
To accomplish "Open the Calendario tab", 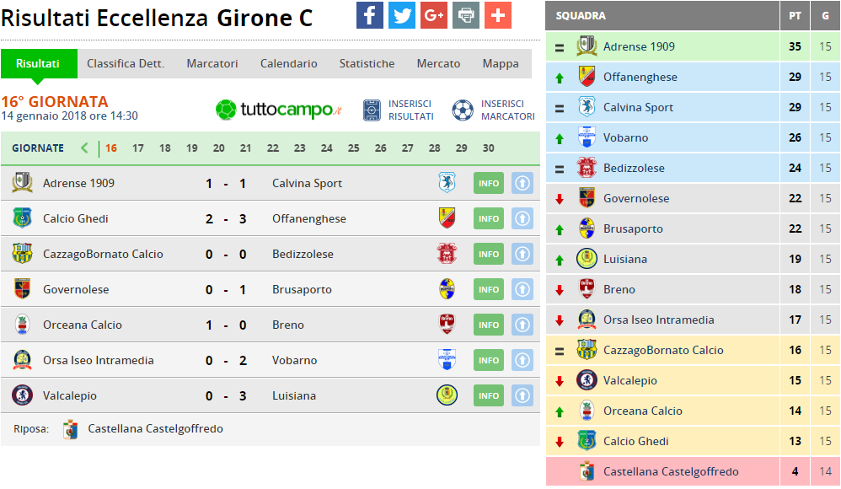I will pyautogui.click(x=289, y=63).
